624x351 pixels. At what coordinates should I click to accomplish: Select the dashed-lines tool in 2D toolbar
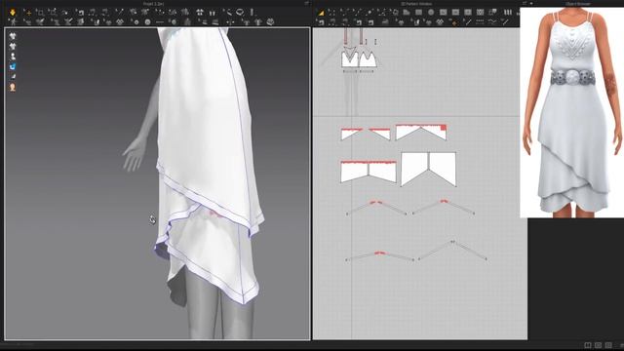tap(480, 21)
